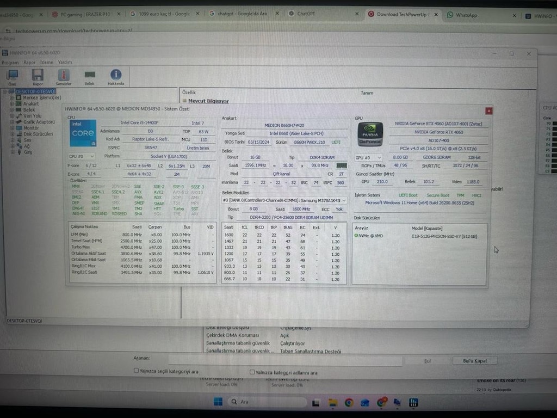Click the Bul button
The width and height of the screenshot is (557, 418).
pos(428,361)
